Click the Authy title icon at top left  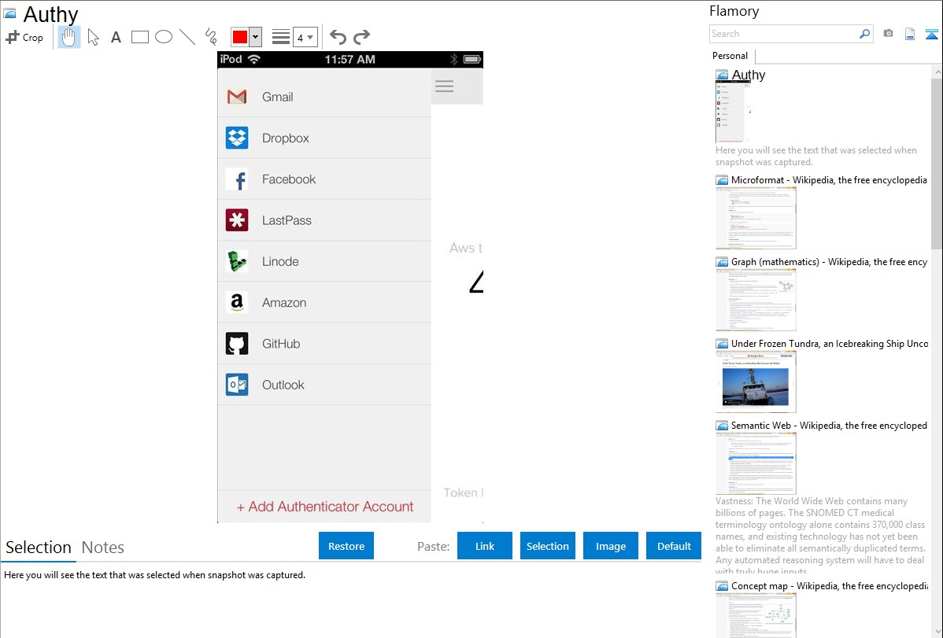point(9,13)
